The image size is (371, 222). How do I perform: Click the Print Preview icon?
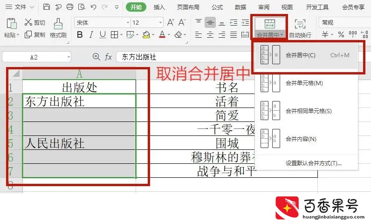82,7
